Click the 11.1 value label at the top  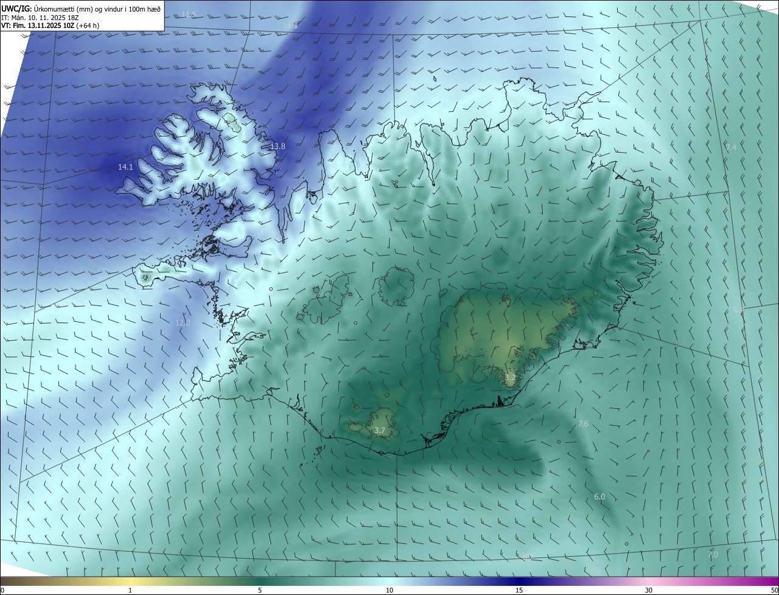coord(291,26)
